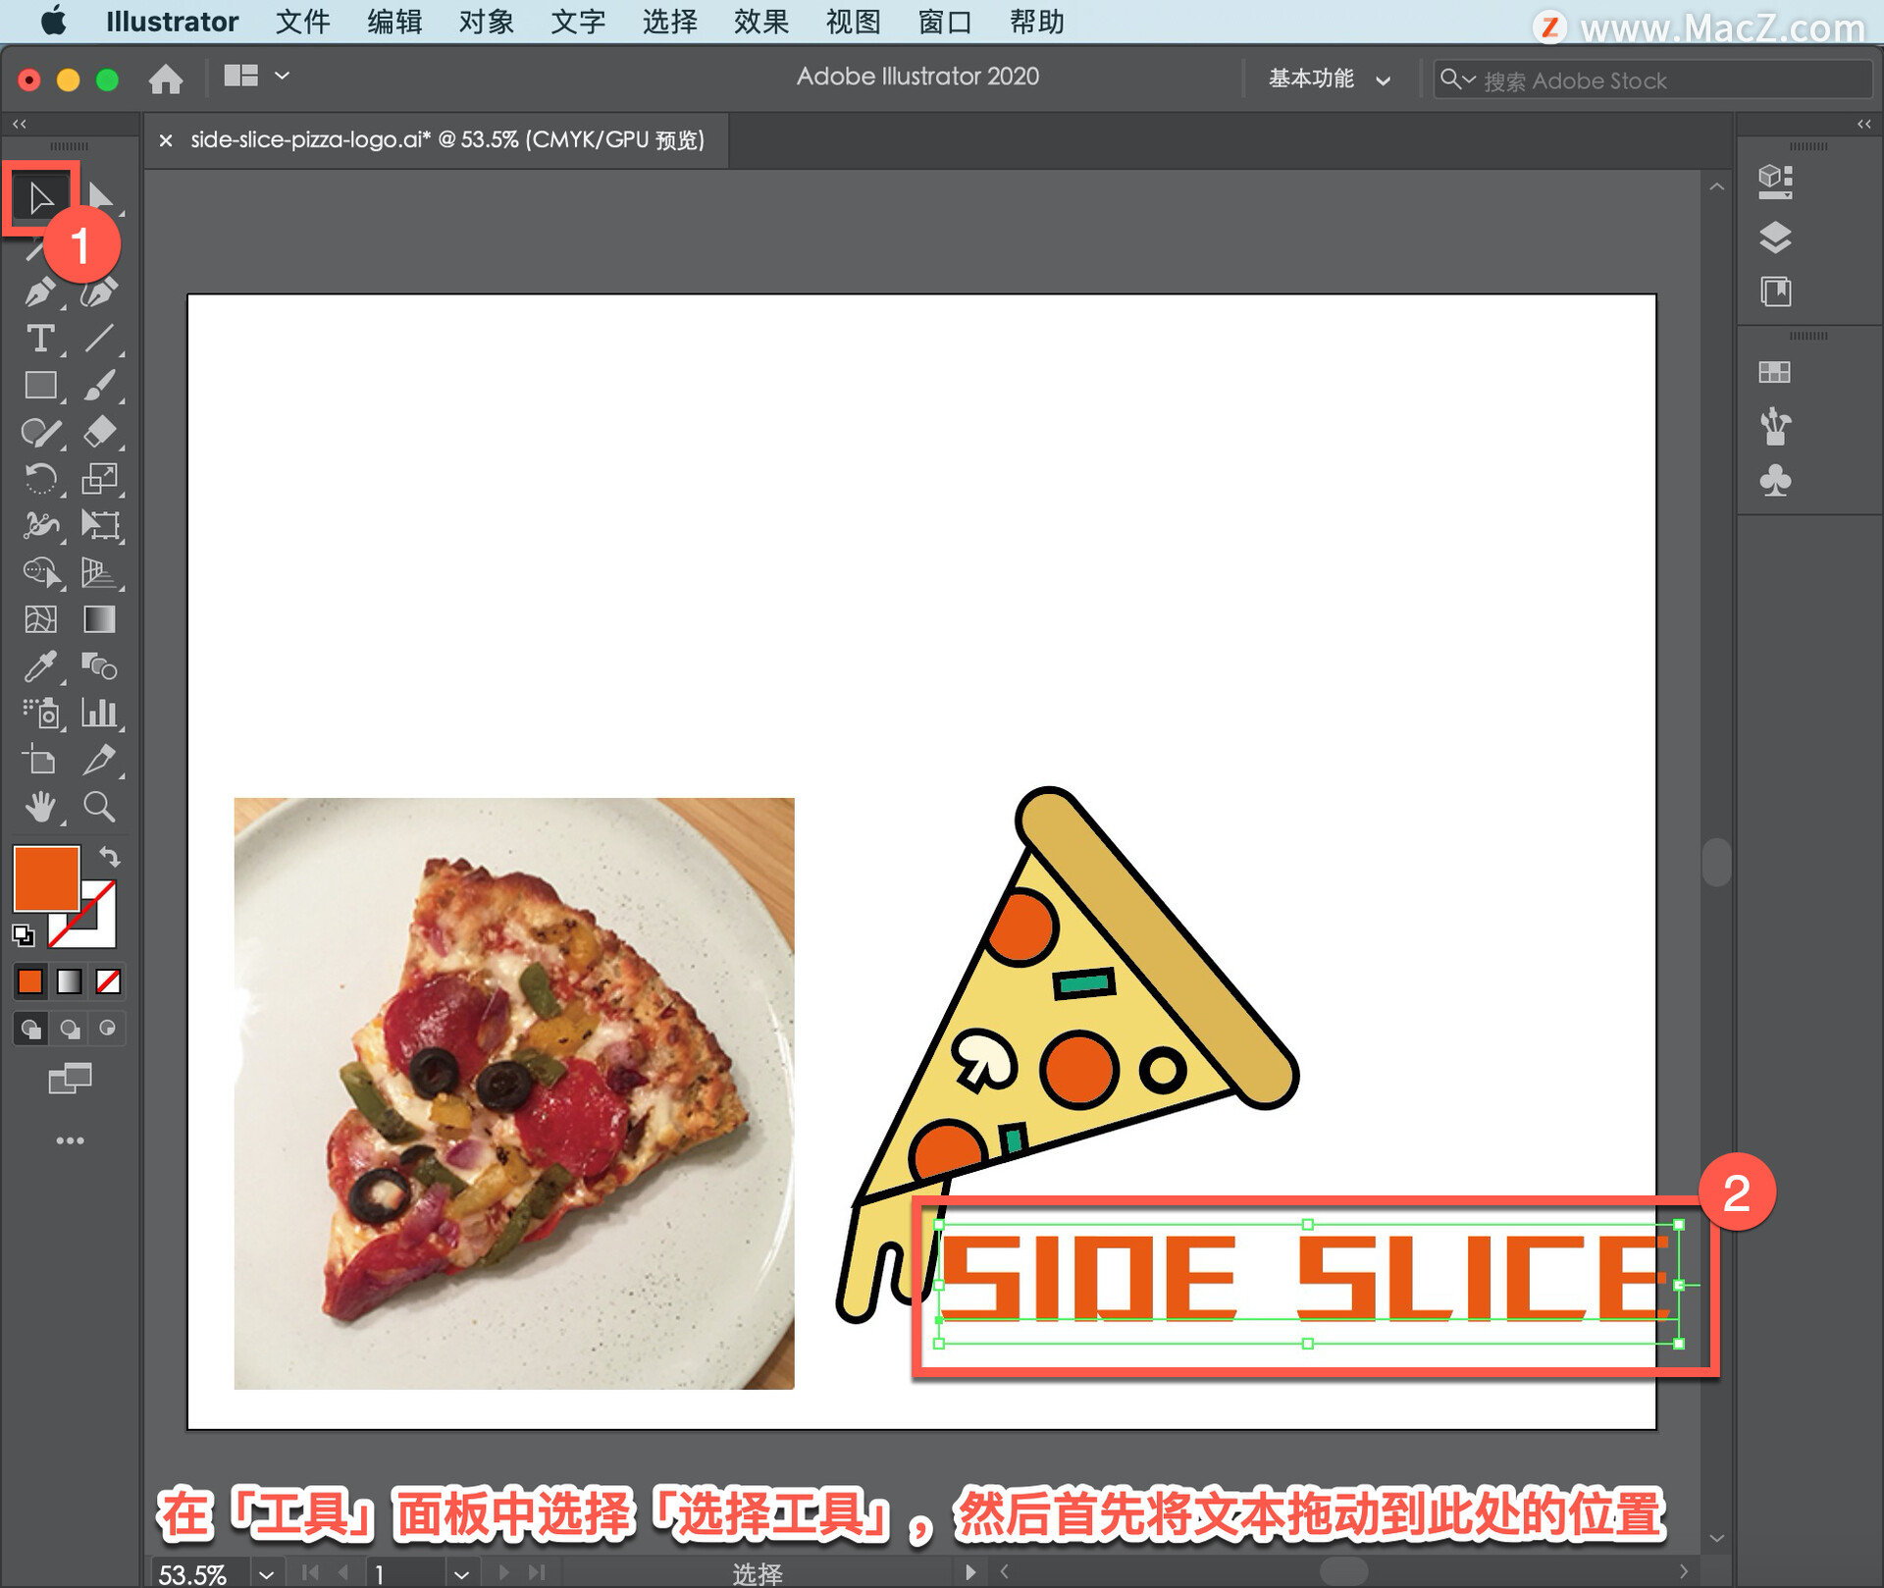Screen dimensions: 1884x1588
Task: Open the Properties panel icon
Action: 1775,182
